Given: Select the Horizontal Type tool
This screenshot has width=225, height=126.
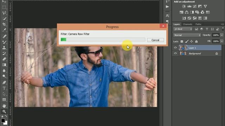Looking at the screenshot, I should (4, 88).
